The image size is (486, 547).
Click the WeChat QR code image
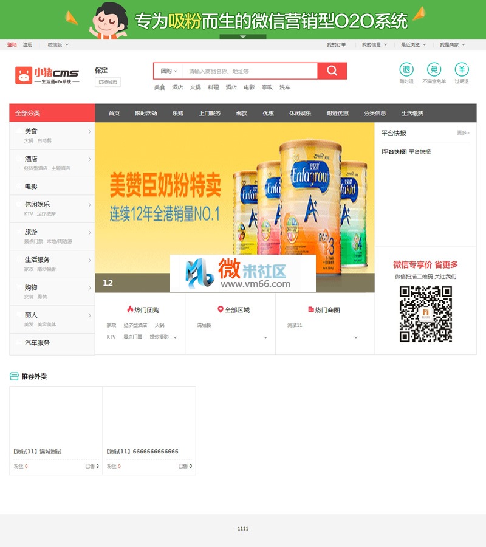(426, 314)
